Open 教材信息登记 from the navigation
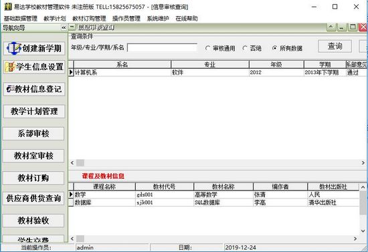Screen dimensions: 368x252 34,89
